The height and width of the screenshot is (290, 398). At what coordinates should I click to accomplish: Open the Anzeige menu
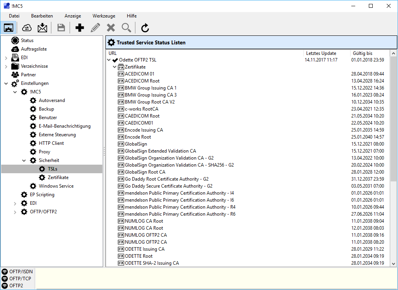pyautogui.click(x=73, y=16)
